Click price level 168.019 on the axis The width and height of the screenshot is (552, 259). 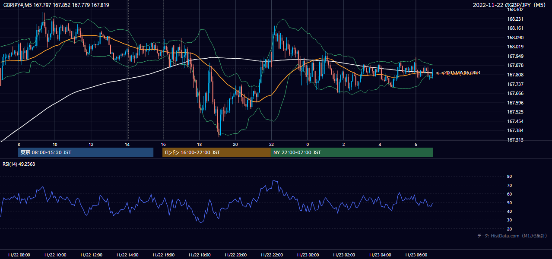[x=515, y=47]
